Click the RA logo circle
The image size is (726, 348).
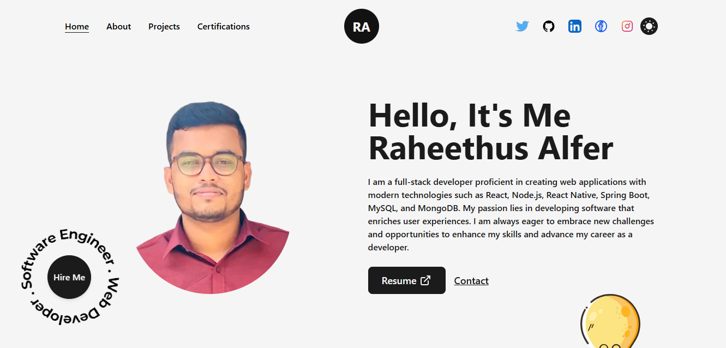tap(362, 26)
